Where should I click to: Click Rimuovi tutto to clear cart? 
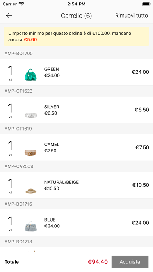coord(132,16)
